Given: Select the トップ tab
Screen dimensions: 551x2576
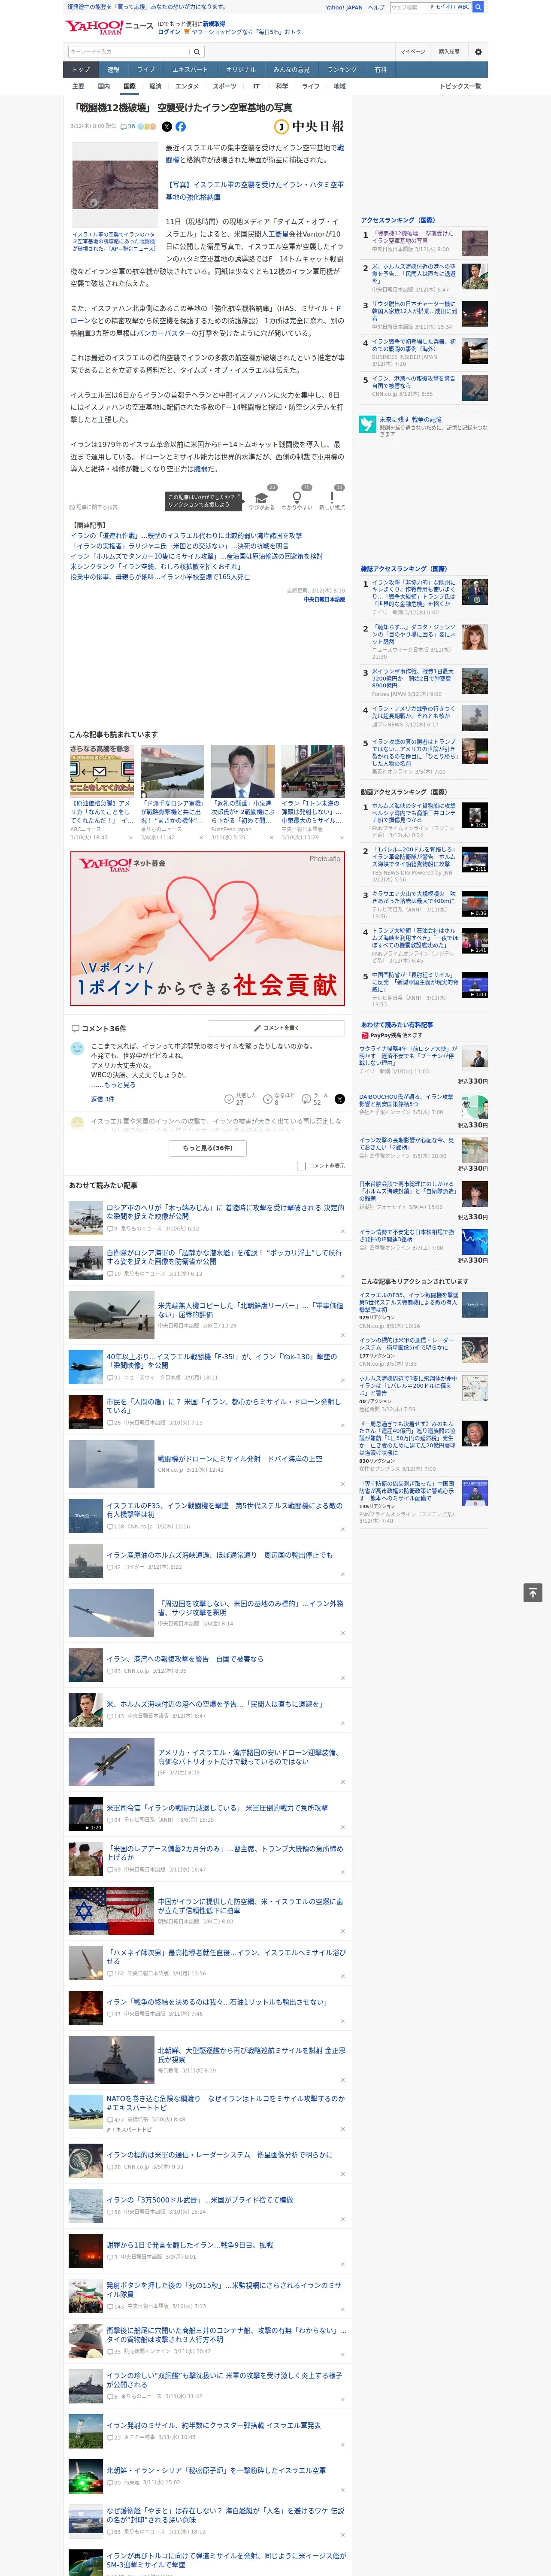Looking at the screenshot, I should pyautogui.click(x=81, y=70).
